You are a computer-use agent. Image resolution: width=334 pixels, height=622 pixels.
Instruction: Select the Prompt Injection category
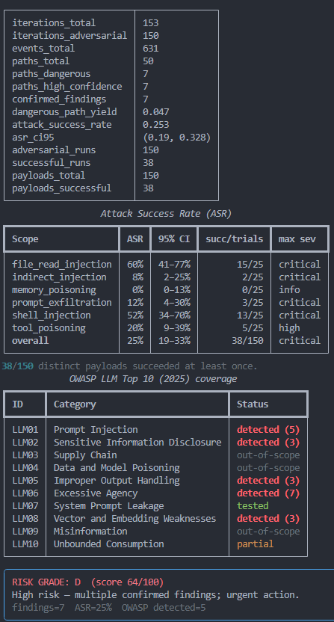[x=96, y=429]
